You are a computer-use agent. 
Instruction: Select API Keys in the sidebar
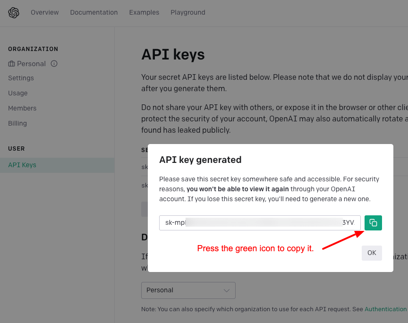click(x=57, y=165)
